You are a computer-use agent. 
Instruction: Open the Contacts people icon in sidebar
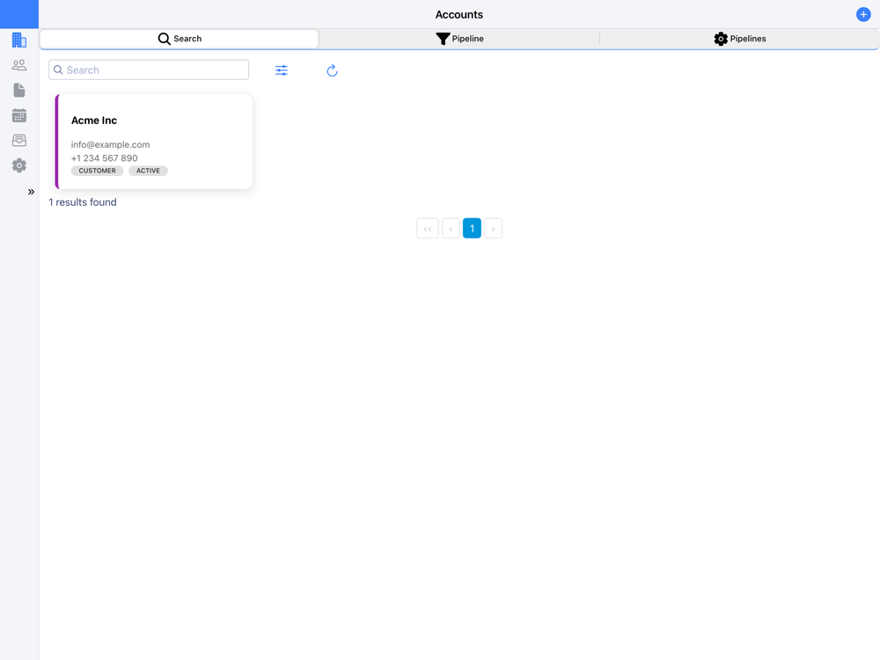[x=19, y=65]
